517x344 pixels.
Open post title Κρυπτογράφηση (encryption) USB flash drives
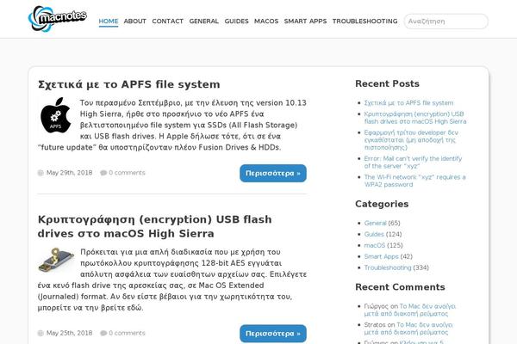coord(154,226)
